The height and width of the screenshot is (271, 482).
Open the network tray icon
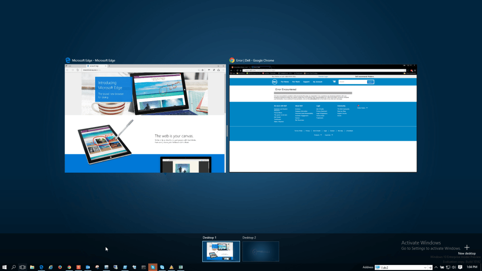[x=448, y=267]
